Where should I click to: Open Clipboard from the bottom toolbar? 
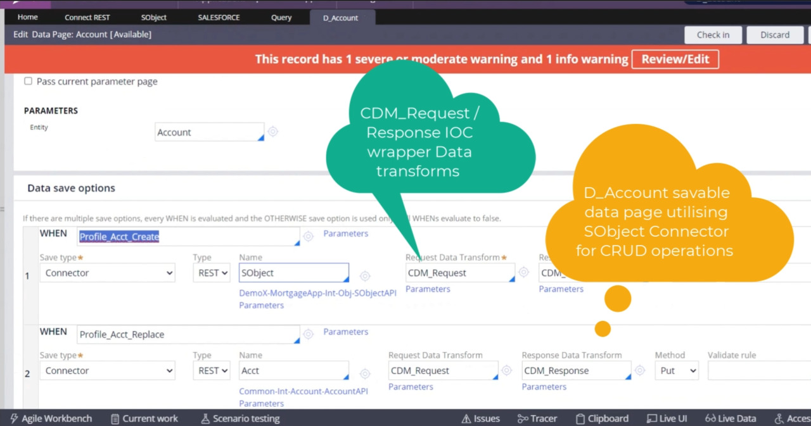(x=602, y=418)
